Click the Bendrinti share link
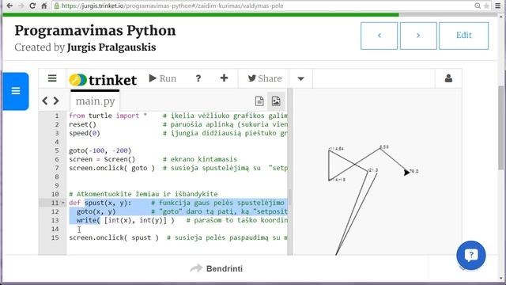The width and height of the screenshot is (506, 285). (x=216, y=268)
